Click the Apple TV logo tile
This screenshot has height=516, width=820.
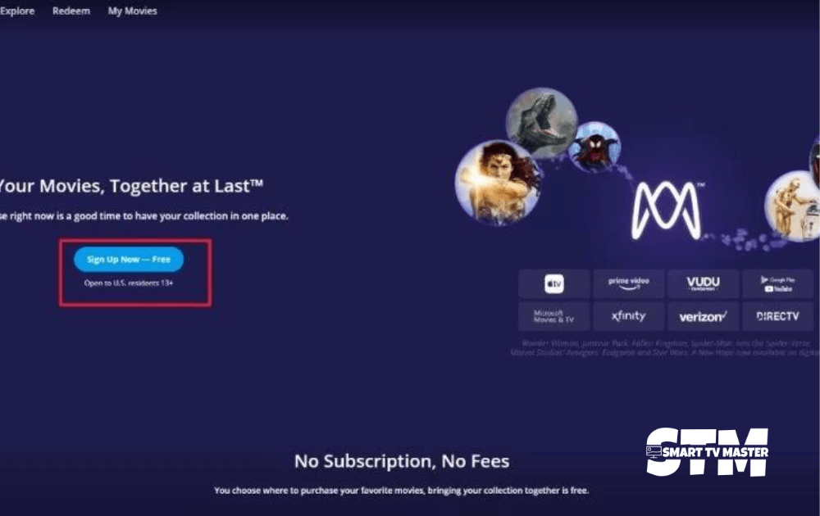point(554,284)
